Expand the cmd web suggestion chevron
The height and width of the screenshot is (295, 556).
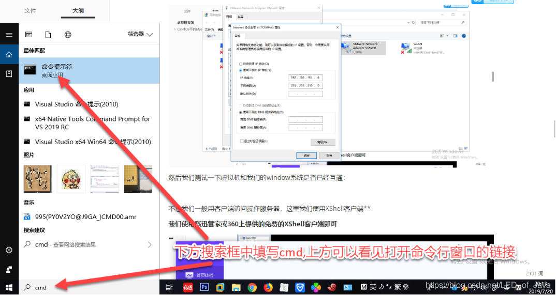[x=149, y=244]
